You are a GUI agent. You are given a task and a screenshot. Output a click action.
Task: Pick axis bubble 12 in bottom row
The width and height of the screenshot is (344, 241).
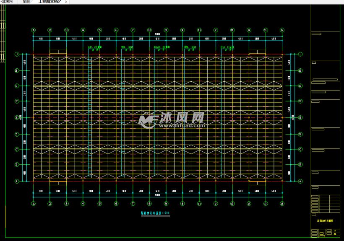point(216,204)
